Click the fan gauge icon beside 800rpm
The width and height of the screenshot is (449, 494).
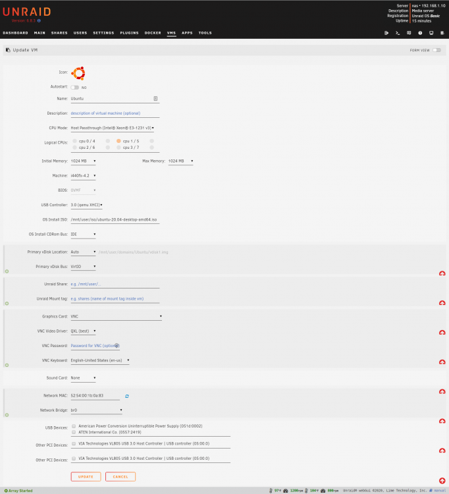[323, 491]
